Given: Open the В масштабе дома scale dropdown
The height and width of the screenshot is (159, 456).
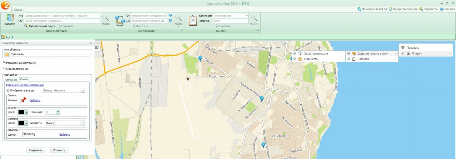Looking at the screenshot, I should 82,90.
